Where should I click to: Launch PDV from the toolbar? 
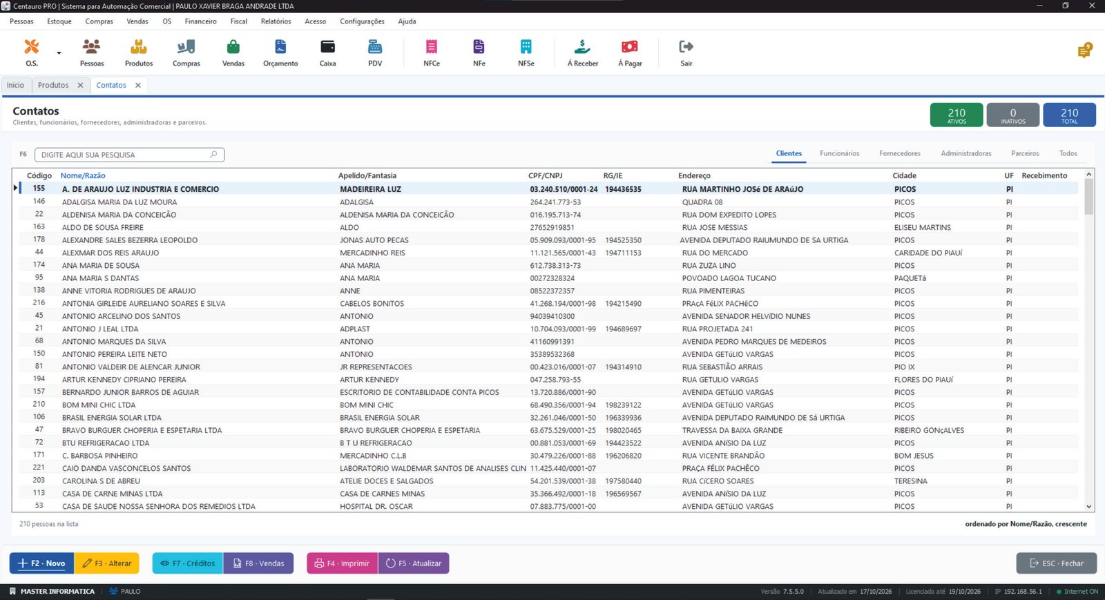pos(375,52)
